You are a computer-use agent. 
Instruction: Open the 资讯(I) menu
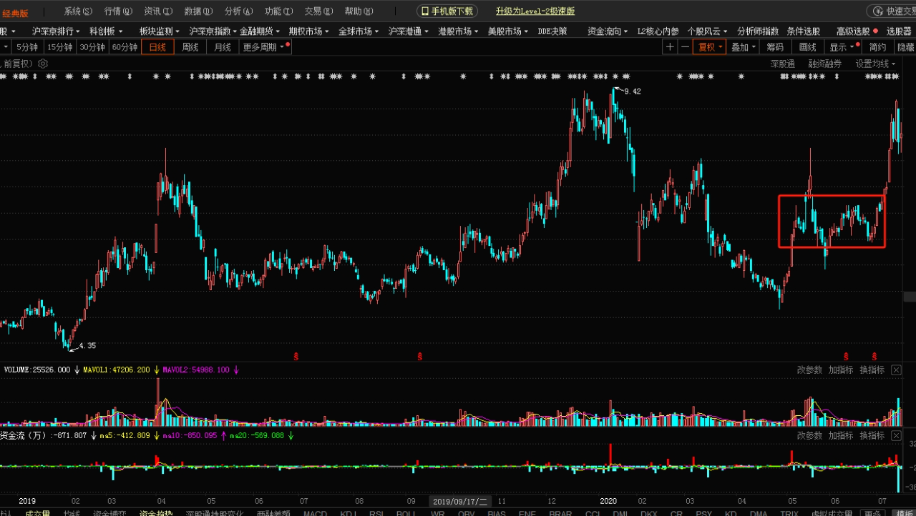[158, 11]
